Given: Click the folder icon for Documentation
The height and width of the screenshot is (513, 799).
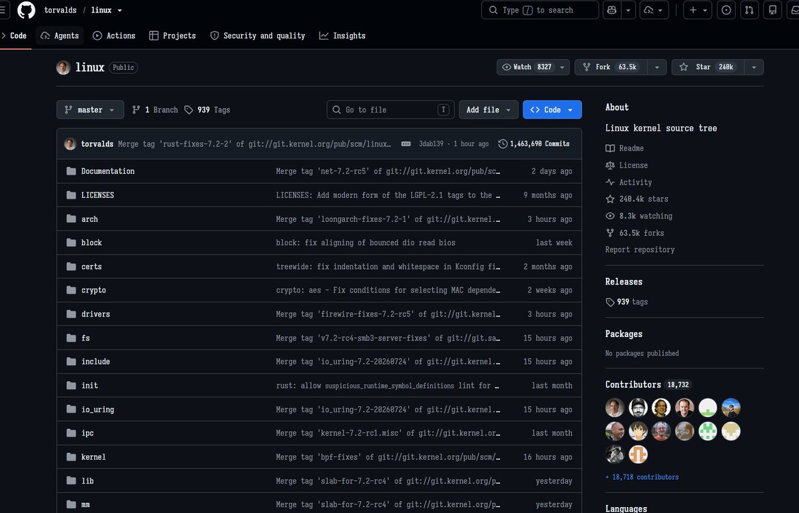Looking at the screenshot, I should [71, 171].
